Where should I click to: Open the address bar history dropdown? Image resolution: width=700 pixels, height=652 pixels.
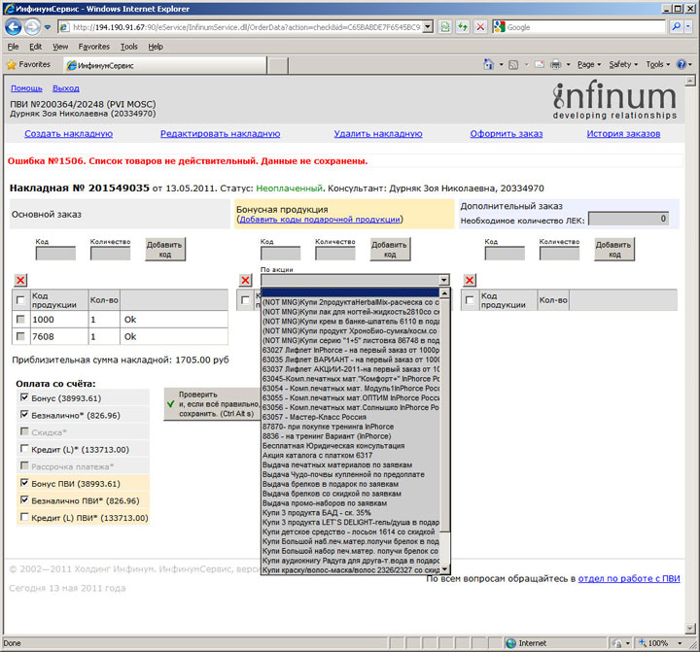click(x=428, y=27)
